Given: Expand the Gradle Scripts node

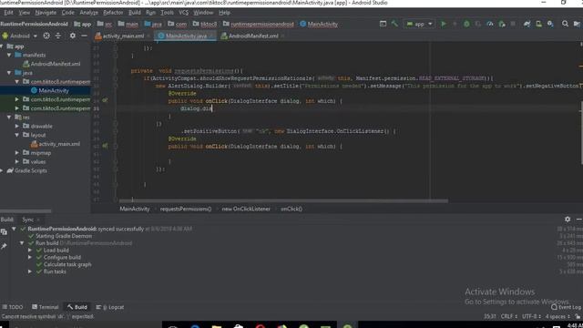Looking at the screenshot, I should 2,170.
